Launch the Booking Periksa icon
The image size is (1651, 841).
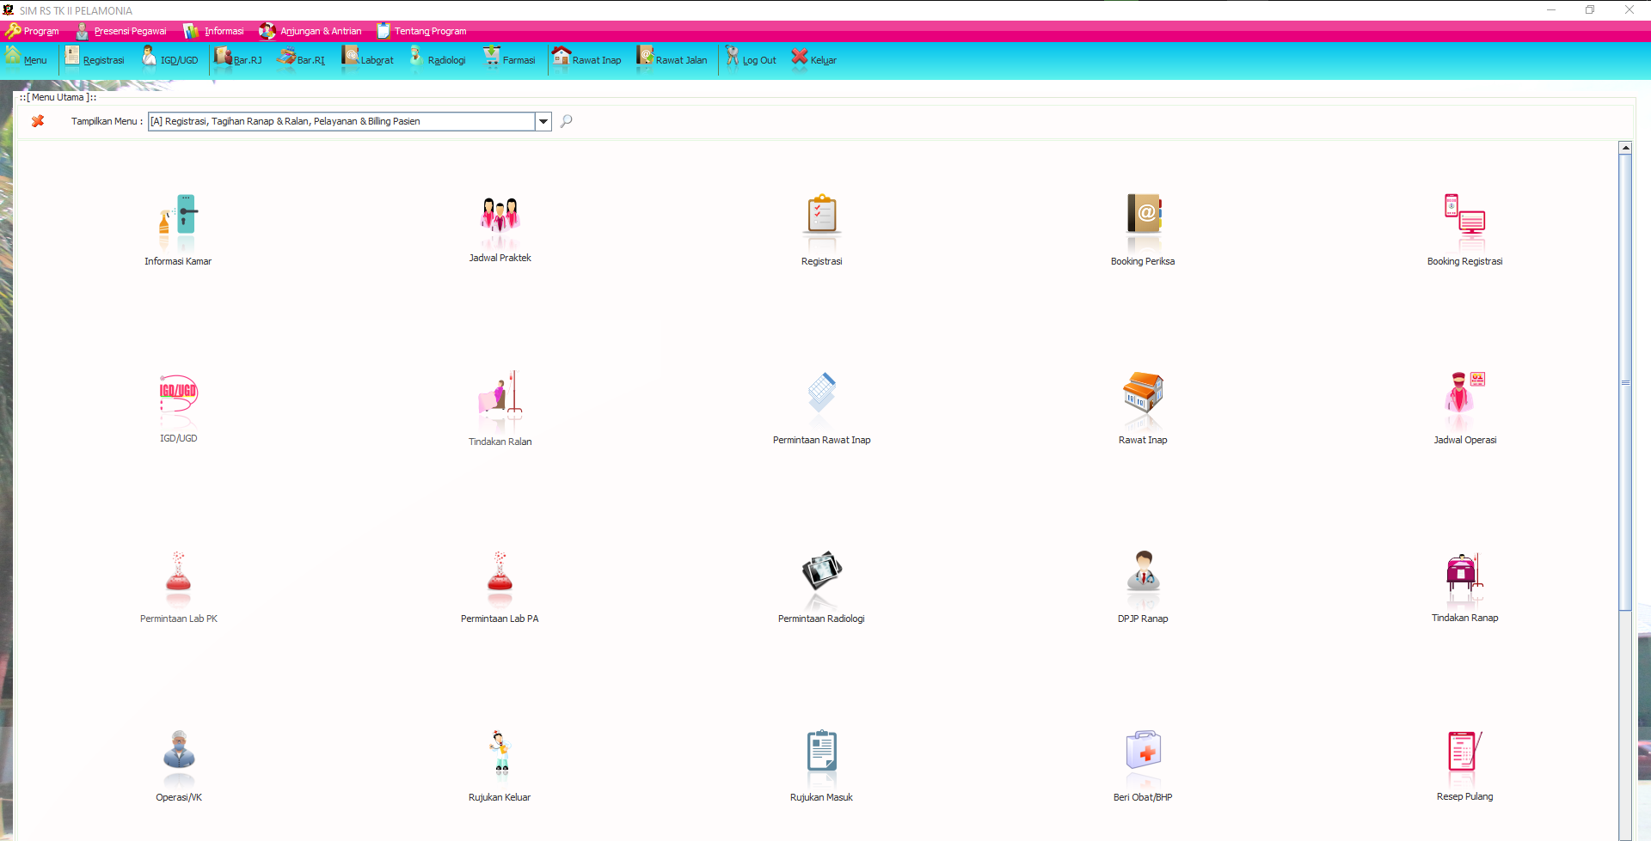click(x=1143, y=216)
